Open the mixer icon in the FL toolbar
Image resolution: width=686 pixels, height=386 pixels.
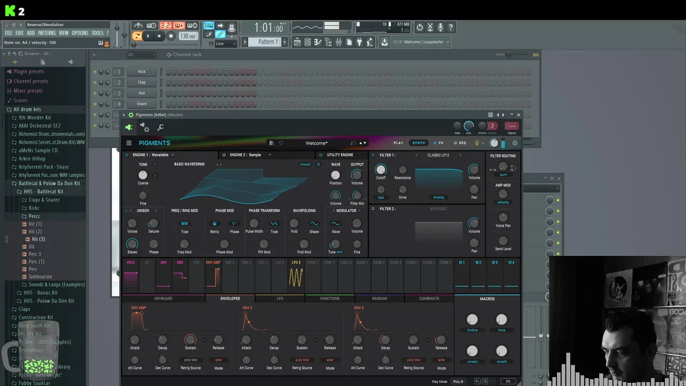tap(339, 42)
